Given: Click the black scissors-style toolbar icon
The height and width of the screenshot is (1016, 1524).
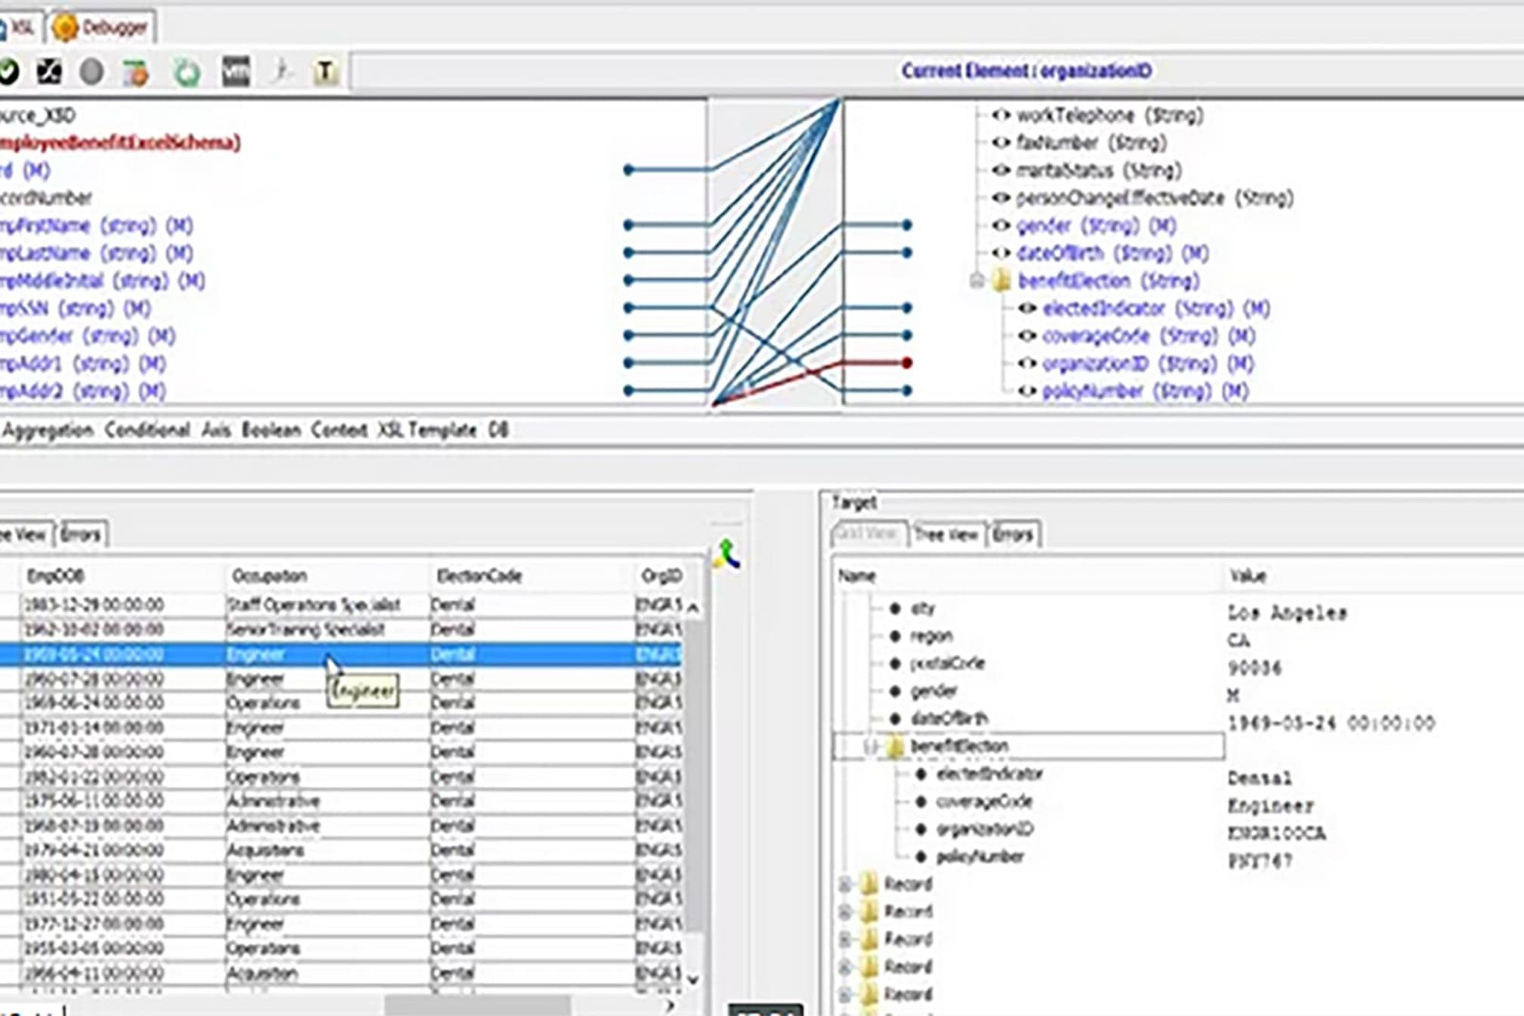Looking at the screenshot, I should [x=49, y=73].
